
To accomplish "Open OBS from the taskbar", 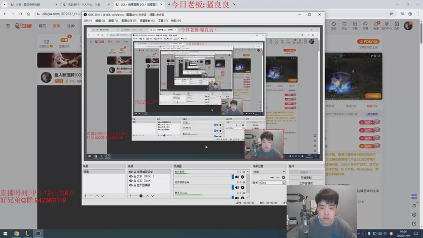I will click(x=38, y=234).
